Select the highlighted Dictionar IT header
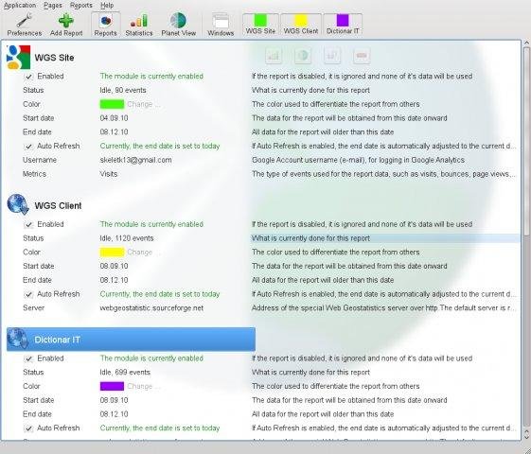Screen dimensions: 531x454 (131, 339)
